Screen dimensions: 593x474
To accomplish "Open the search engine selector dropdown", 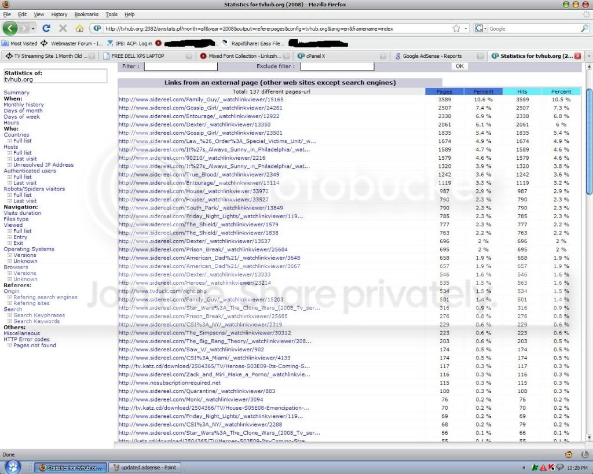I will (480, 28).
